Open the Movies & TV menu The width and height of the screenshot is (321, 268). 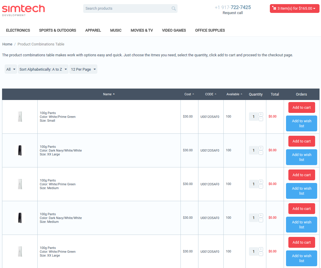coord(142,30)
